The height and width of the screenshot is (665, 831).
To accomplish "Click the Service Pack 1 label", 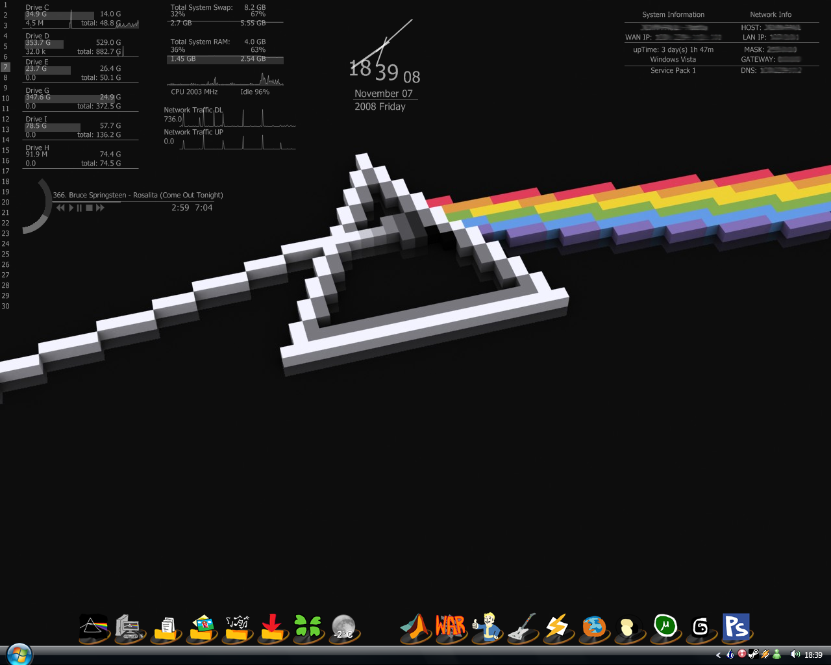I will pos(673,70).
